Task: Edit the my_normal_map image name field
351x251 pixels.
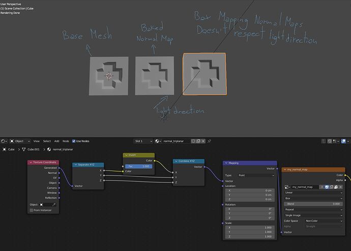Action: coord(305,187)
